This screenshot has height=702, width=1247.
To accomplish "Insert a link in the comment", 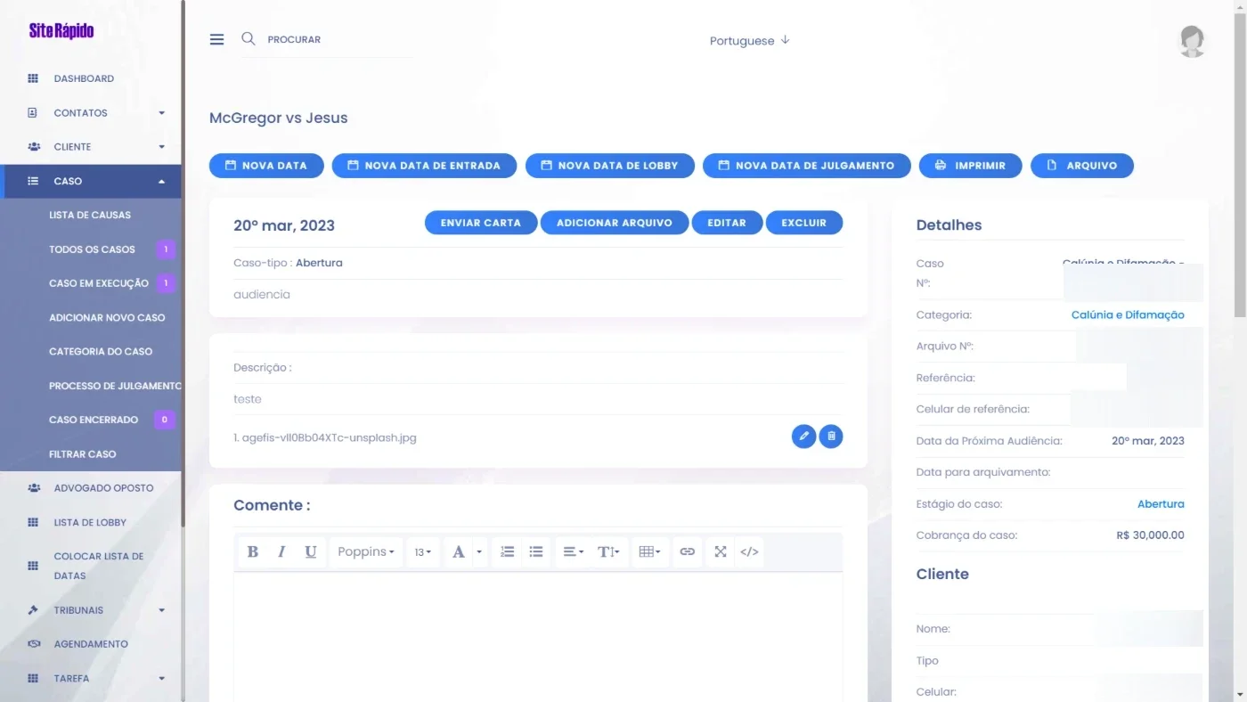I will (687, 551).
